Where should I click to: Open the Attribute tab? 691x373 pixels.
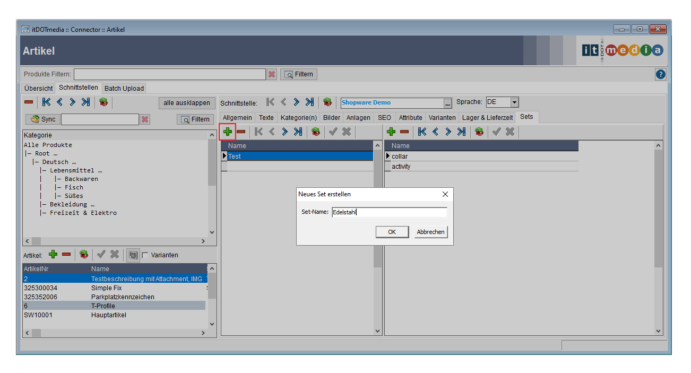point(410,117)
